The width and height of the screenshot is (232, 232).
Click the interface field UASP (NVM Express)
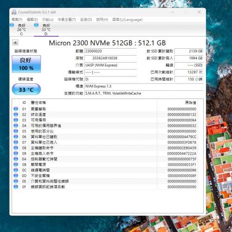[110, 65]
